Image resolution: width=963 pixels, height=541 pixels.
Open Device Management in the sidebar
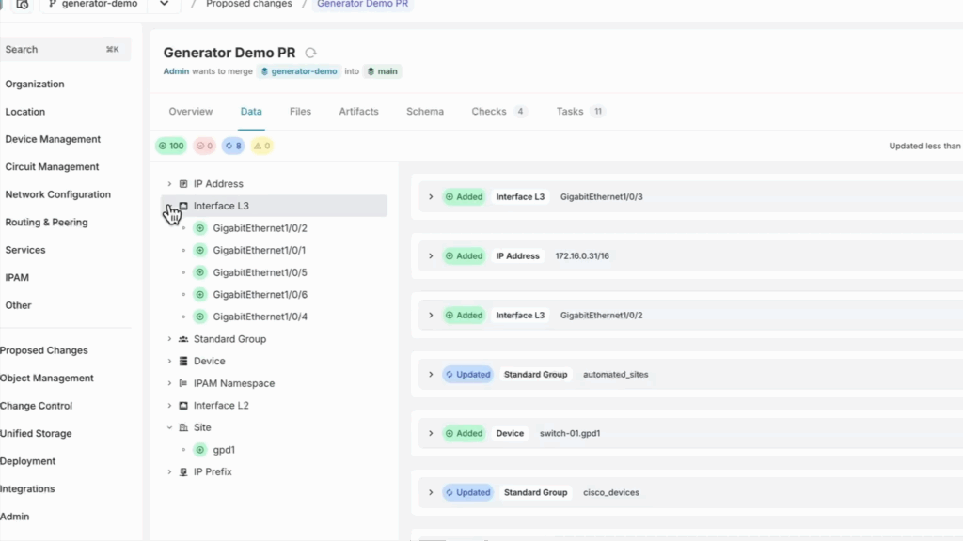coord(53,139)
